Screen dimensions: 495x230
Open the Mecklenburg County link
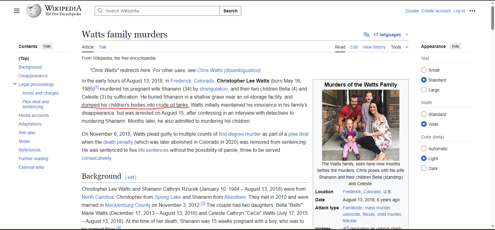pos(128,205)
